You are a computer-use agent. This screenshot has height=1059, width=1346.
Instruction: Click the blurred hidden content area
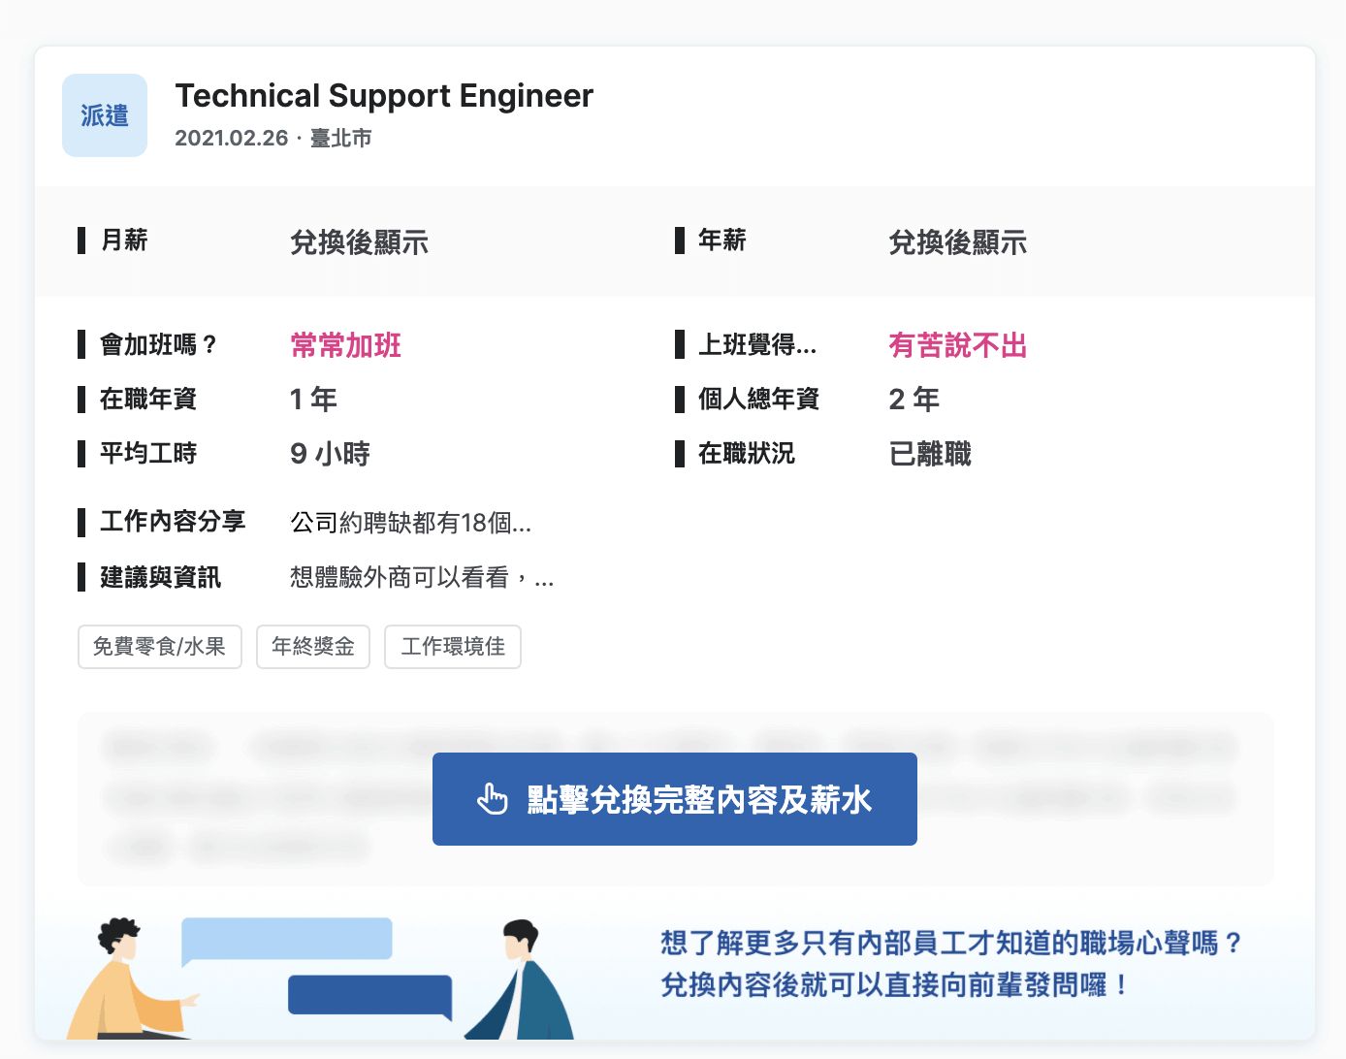tap(675, 799)
